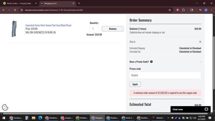Open the volume control in system tray
215x121 pixels.
[195, 118]
